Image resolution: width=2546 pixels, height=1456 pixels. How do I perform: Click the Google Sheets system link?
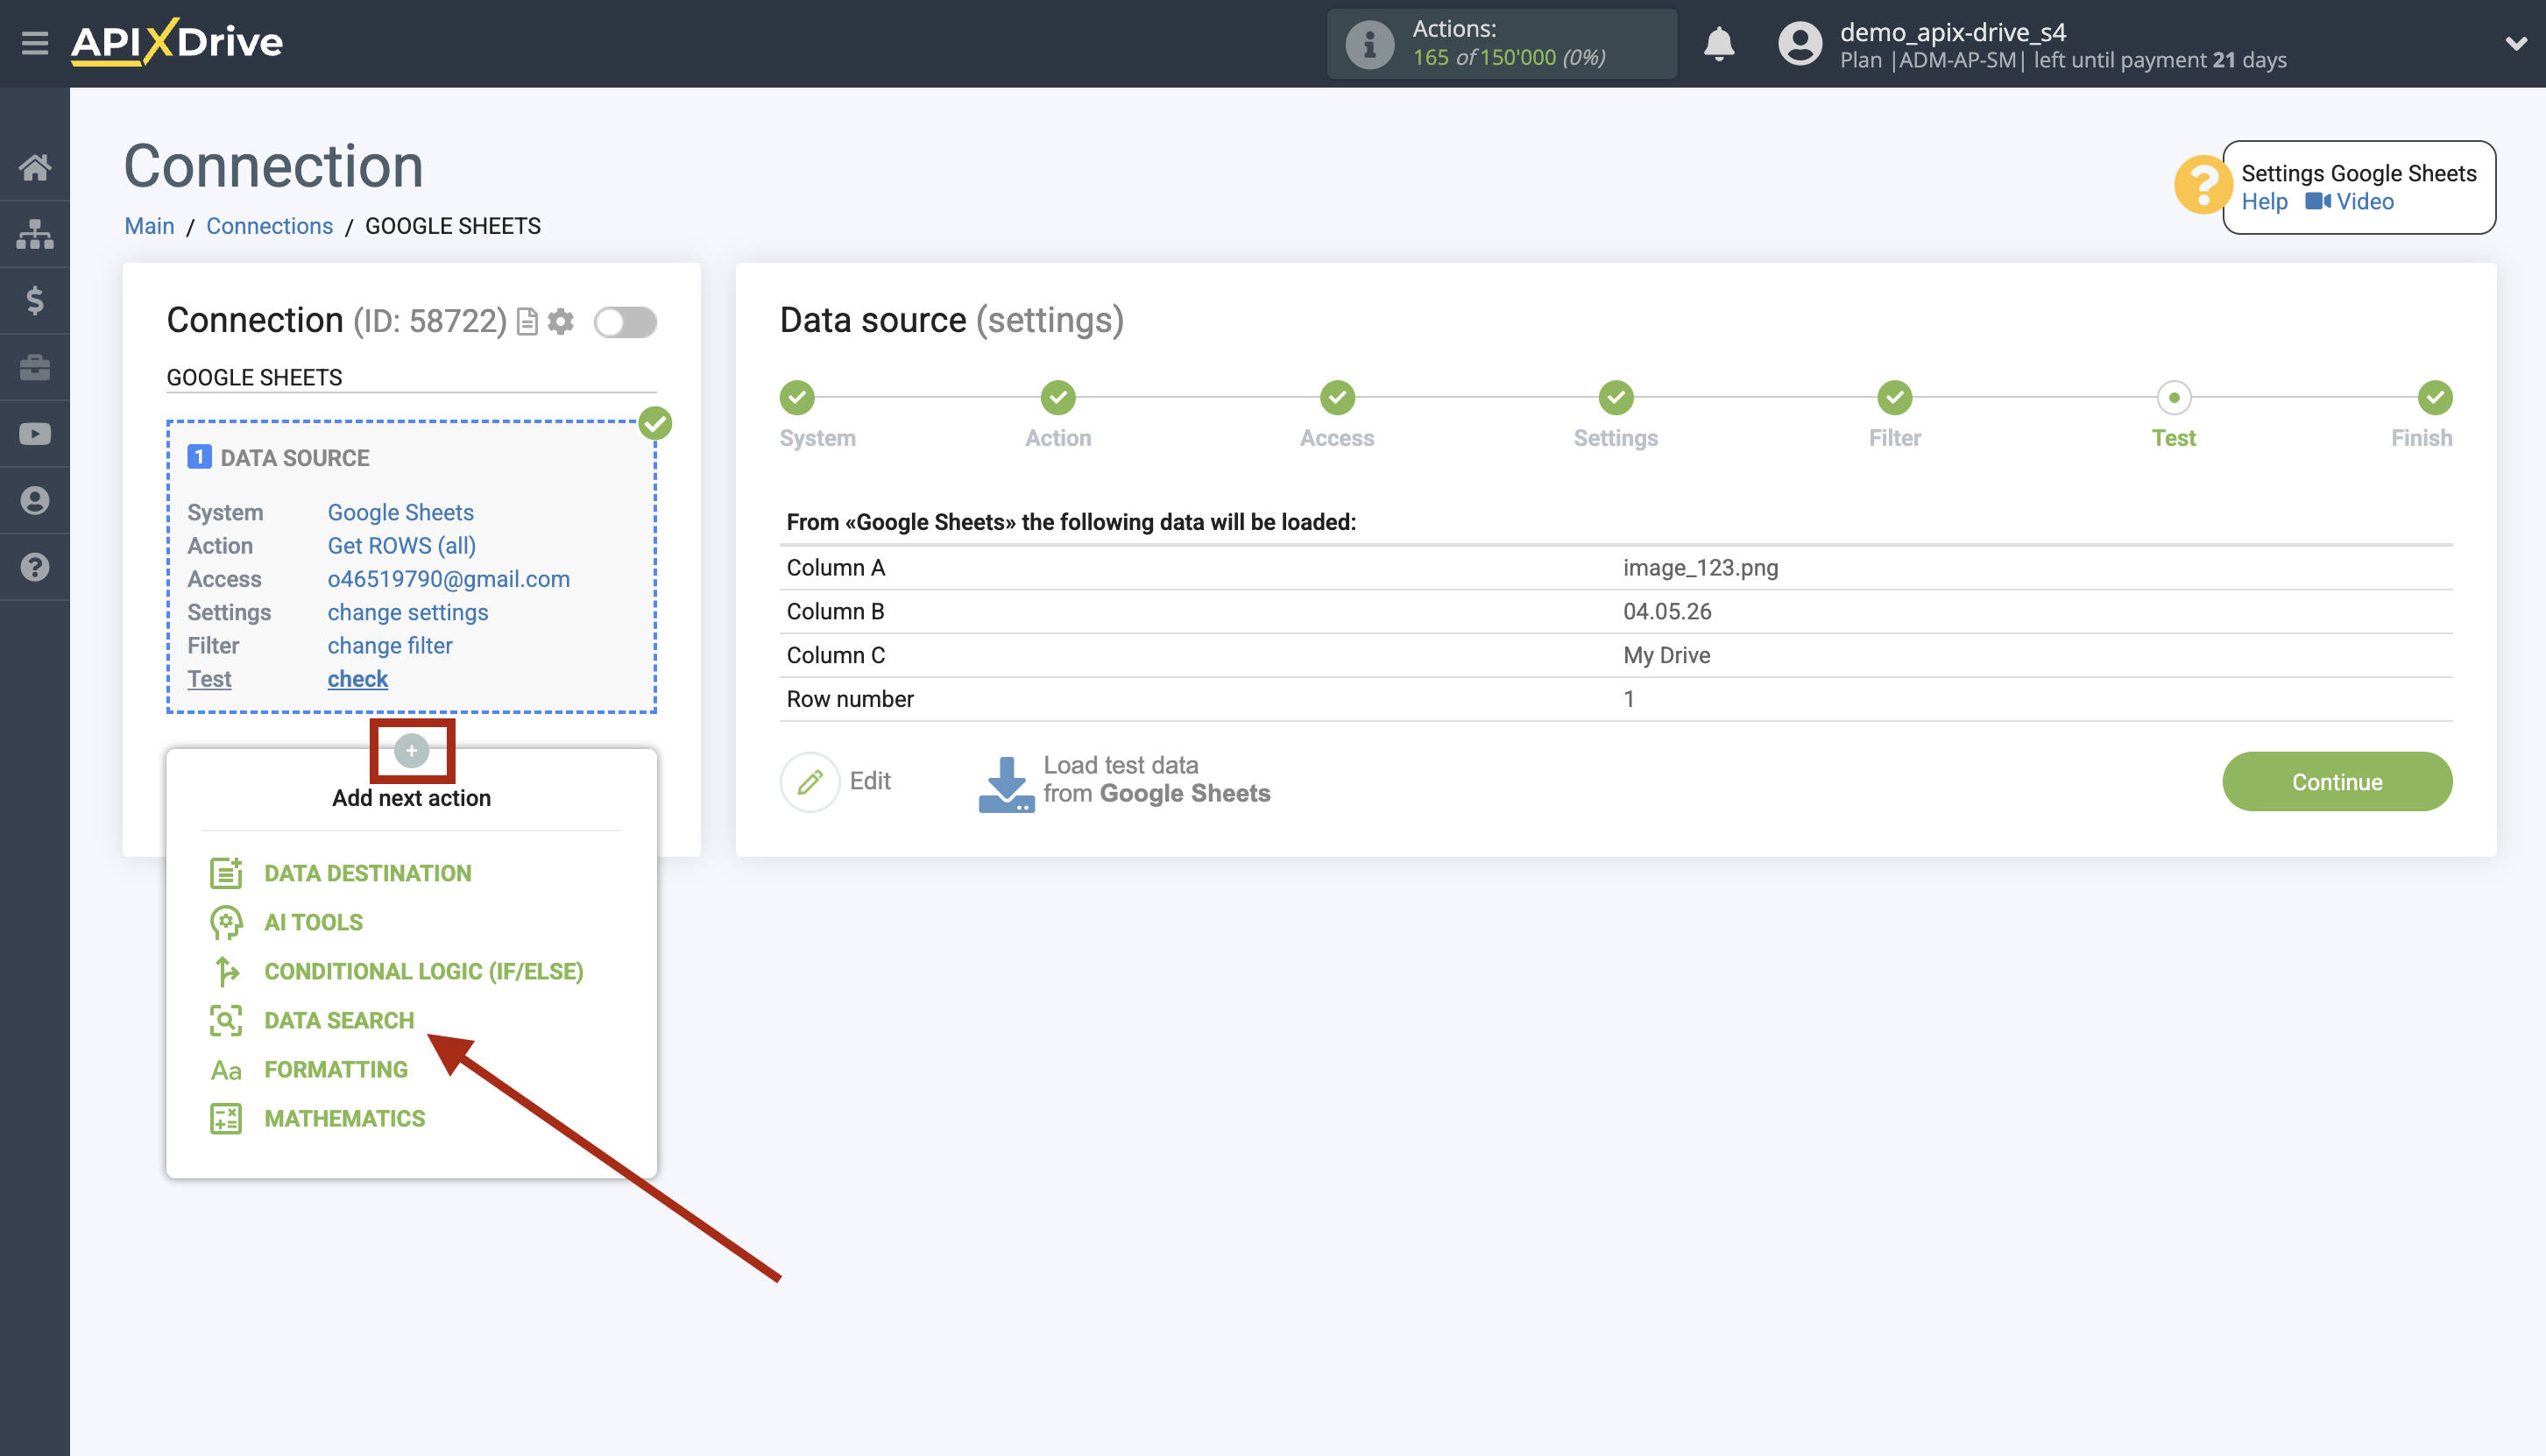click(400, 513)
